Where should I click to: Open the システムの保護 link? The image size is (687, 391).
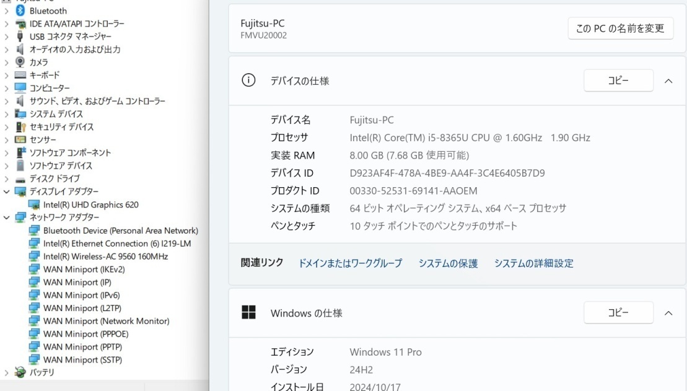coord(448,263)
